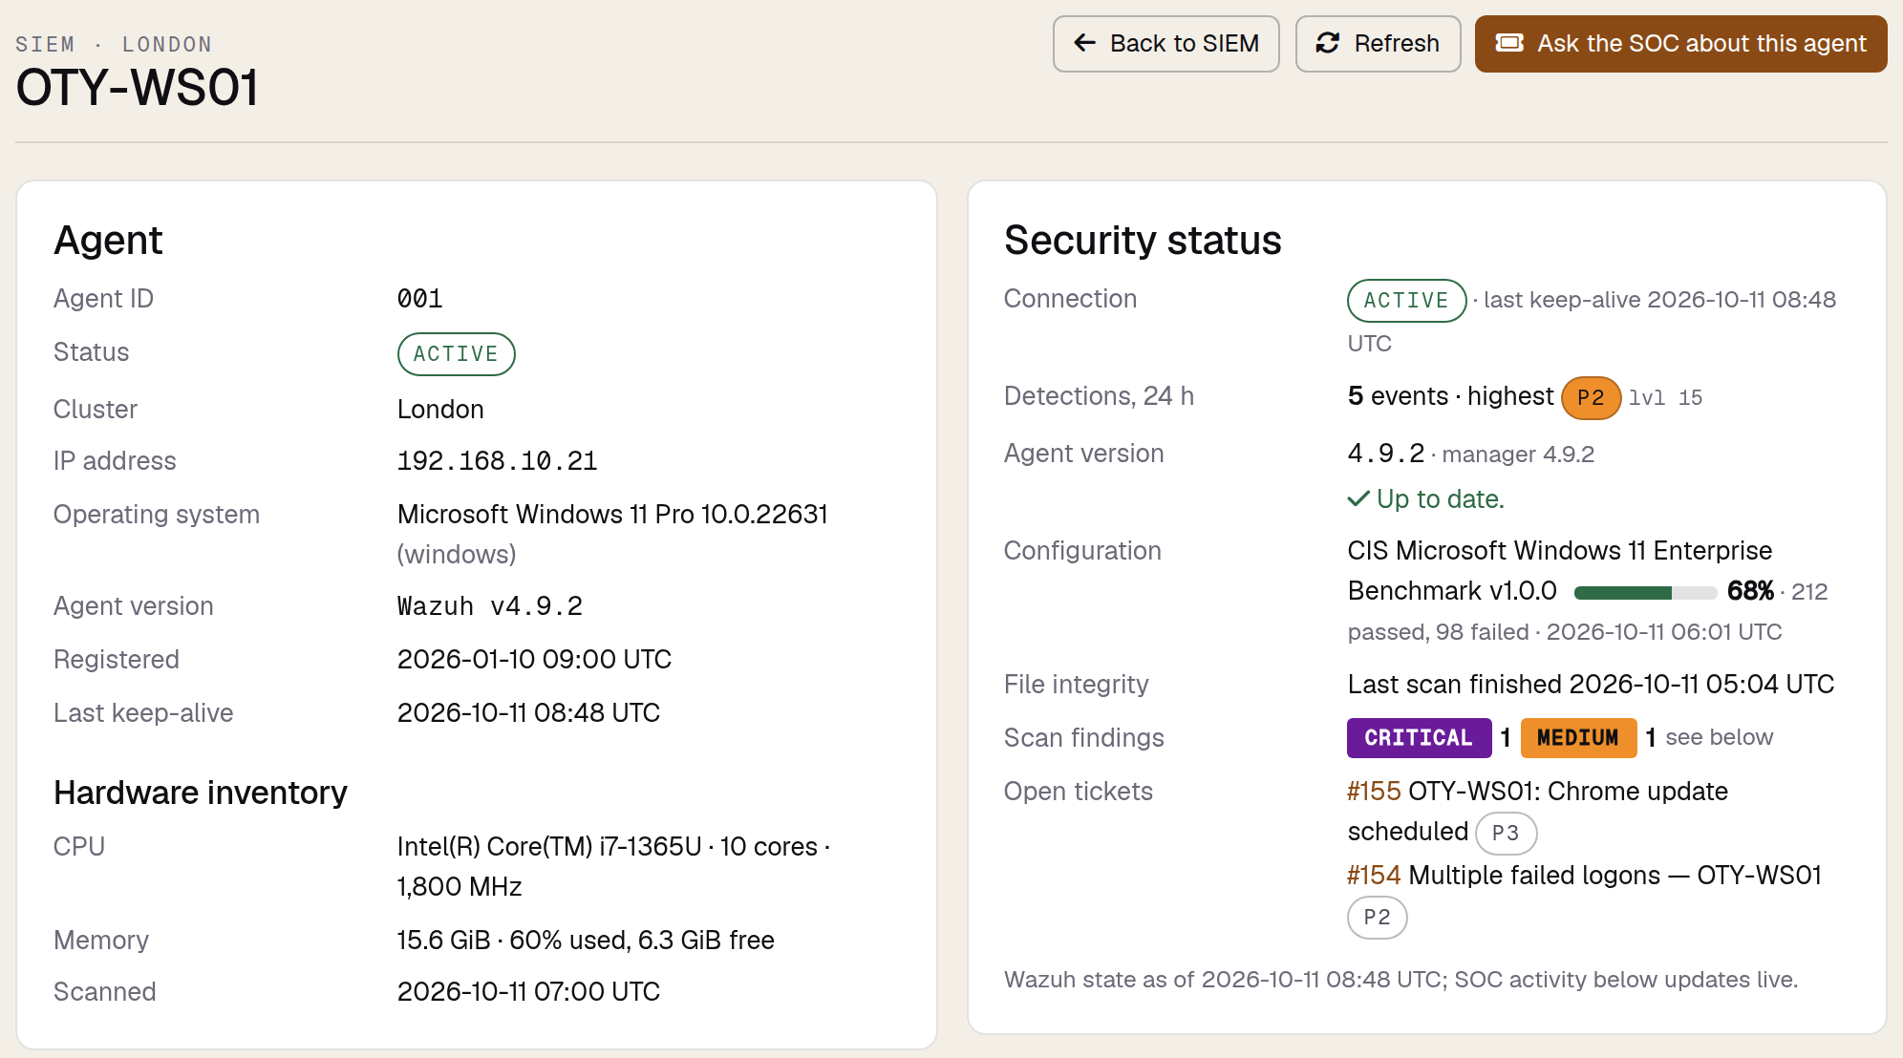Viewport: 1903px width, 1058px height.
Task: Click the see below text in Scan findings
Action: pyautogui.click(x=1719, y=737)
